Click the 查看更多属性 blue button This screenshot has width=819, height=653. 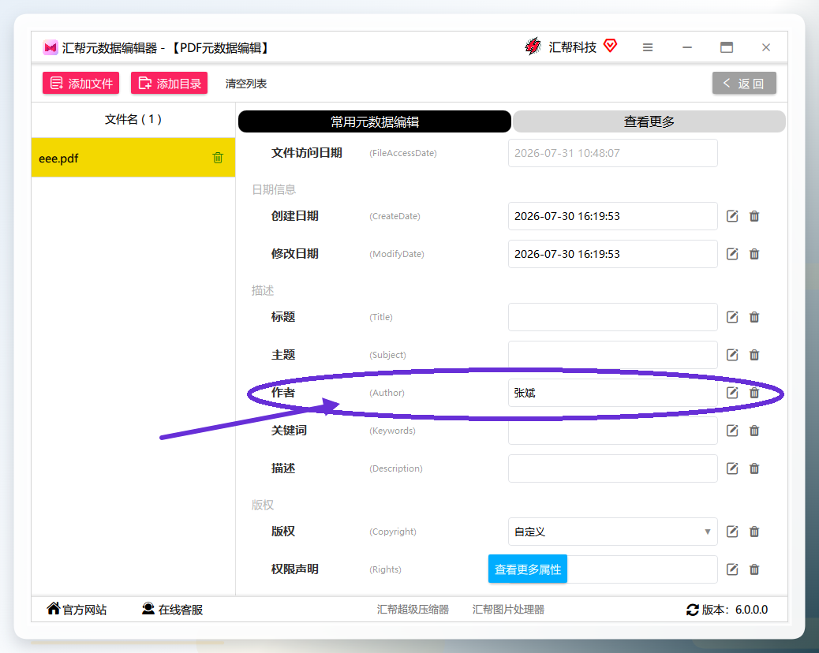pyautogui.click(x=528, y=569)
